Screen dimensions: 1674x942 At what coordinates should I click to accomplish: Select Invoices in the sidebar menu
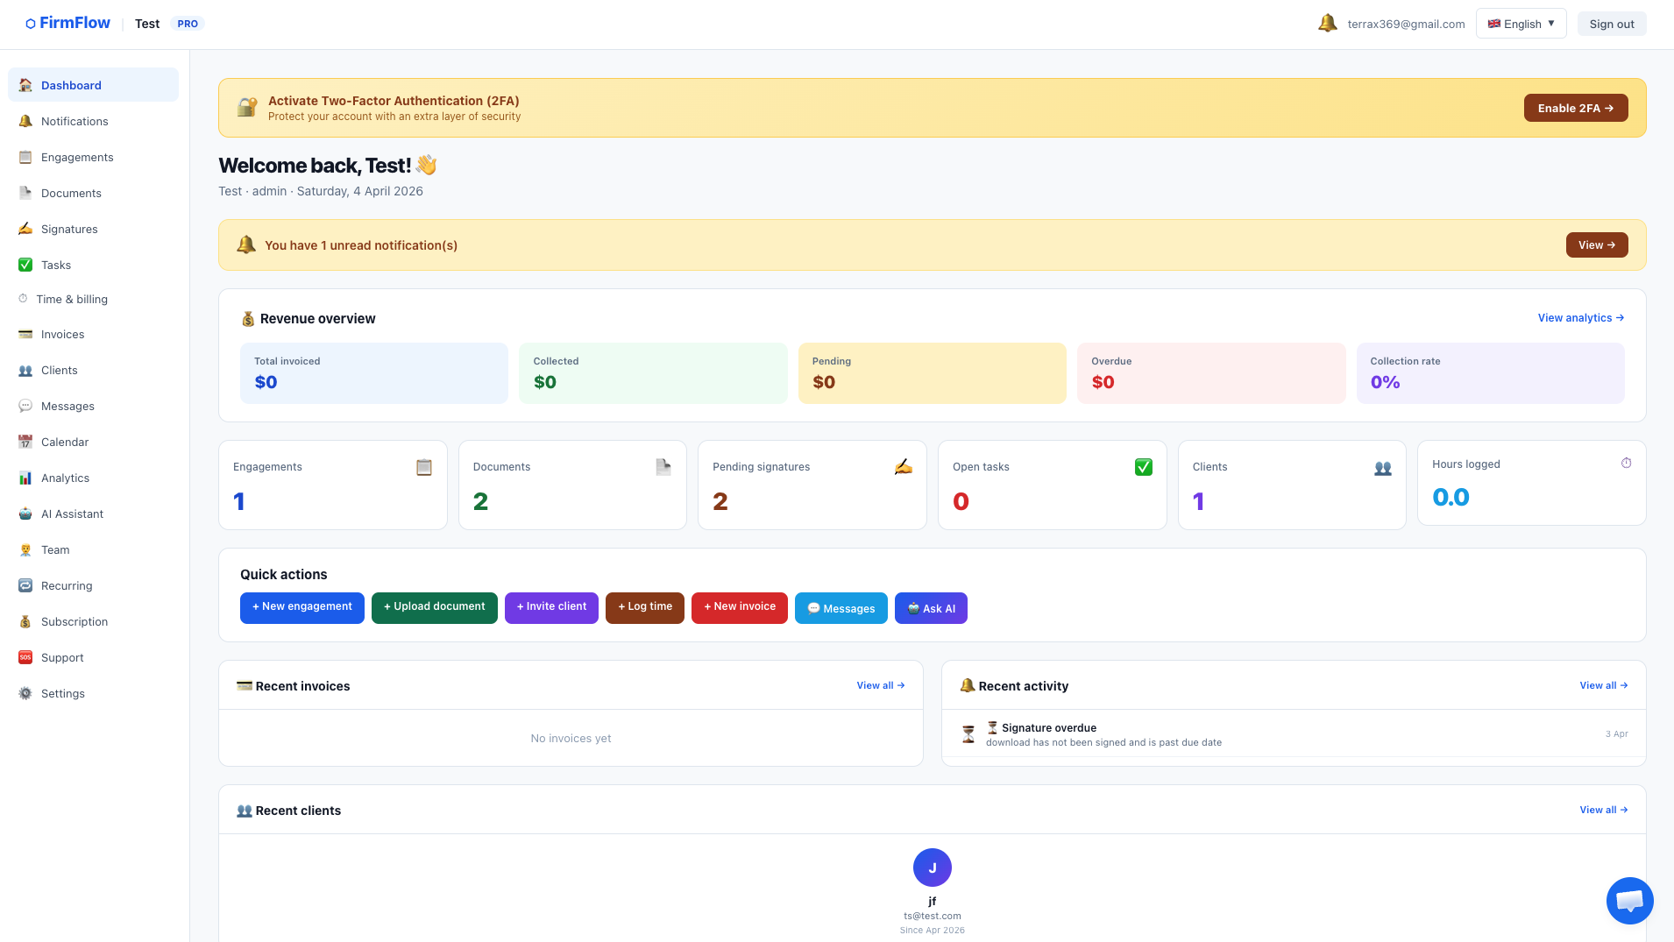tap(93, 334)
